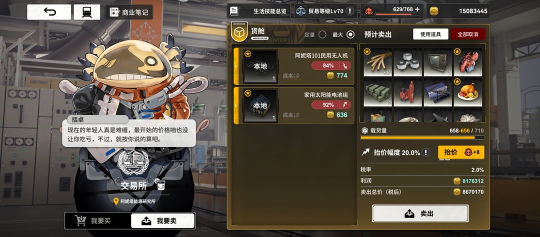
Task: Select the roast chicken item thumbnail
Action: click(467, 92)
